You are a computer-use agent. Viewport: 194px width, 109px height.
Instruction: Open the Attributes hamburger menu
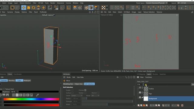click(64, 77)
